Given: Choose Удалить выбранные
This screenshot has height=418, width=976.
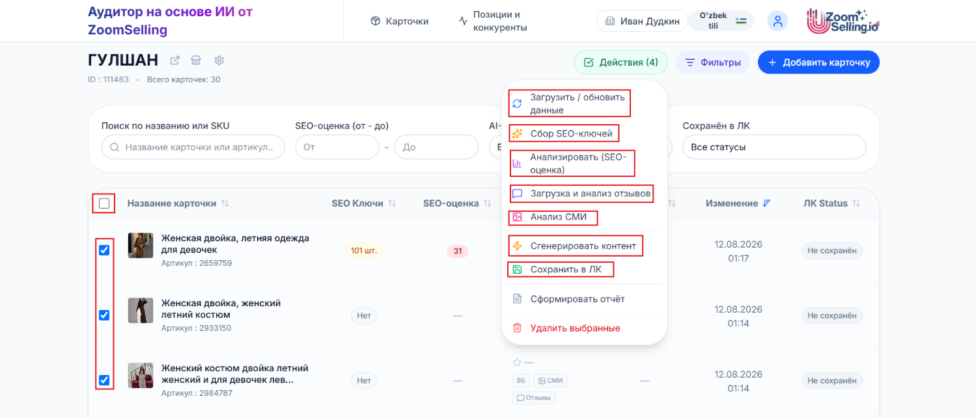Looking at the screenshot, I should click(584, 328).
